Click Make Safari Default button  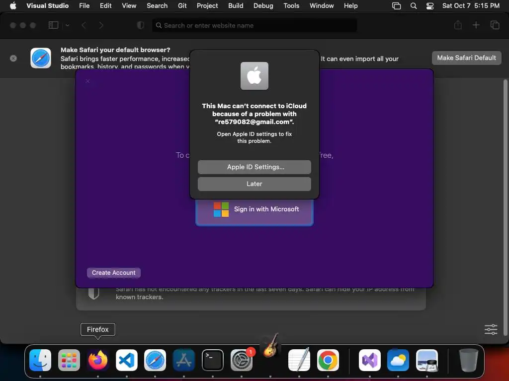coord(466,58)
